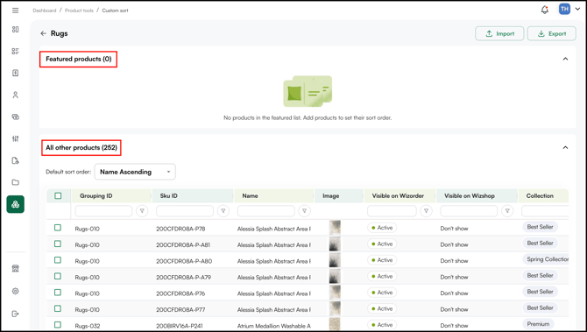Focus the Name filter field
This screenshot has width=587, height=332.
click(x=266, y=211)
